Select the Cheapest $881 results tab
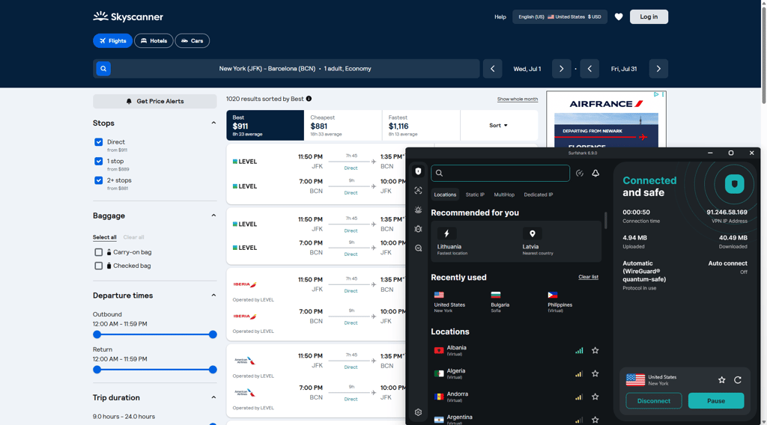This screenshot has height=425, width=767. tap(343, 126)
